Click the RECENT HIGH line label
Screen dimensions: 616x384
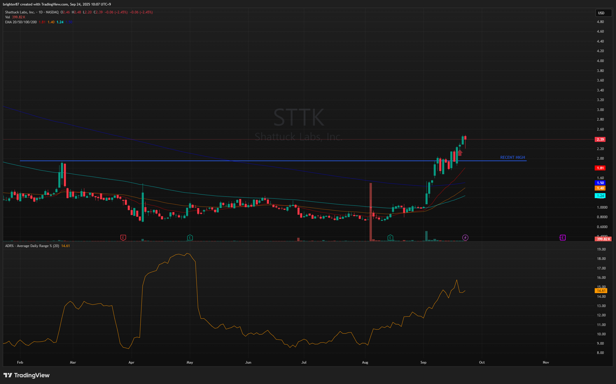point(512,157)
